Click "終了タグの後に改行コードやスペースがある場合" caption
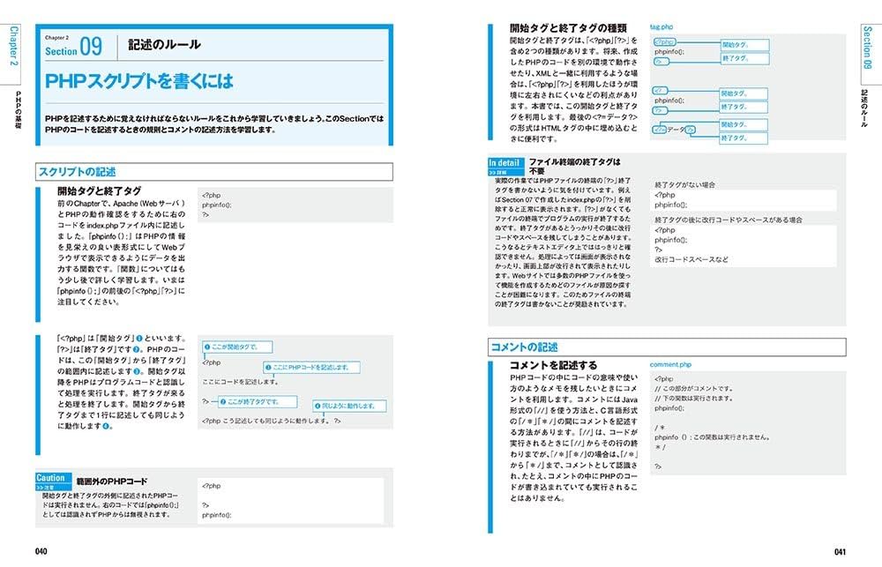The width and height of the screenshot is (882, 567). (729, 220)
